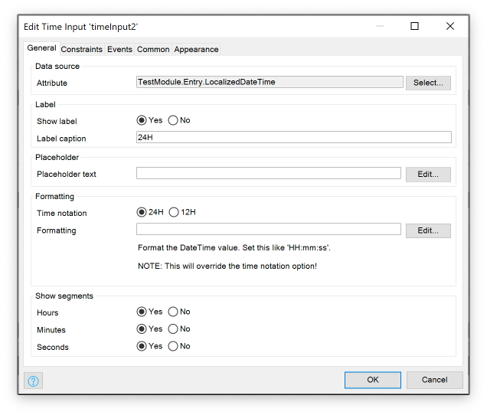This screenshot has height=415, width=487.
Task: Switch to the Constraints tab
Action: click(81, 50)
